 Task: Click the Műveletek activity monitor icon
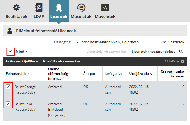pos(105,7)
